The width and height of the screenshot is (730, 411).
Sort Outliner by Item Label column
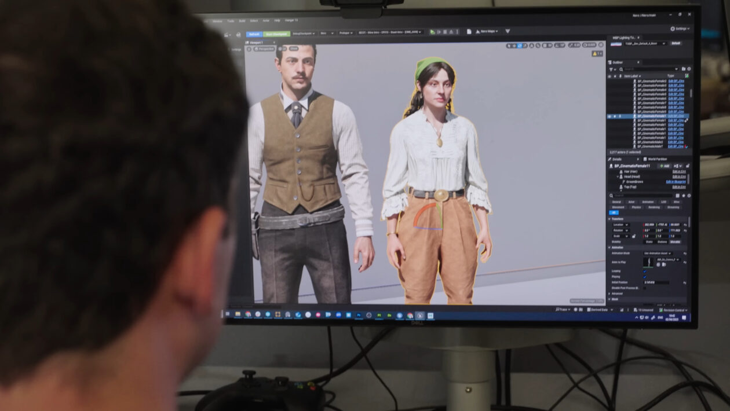click(x=632, y=76)
